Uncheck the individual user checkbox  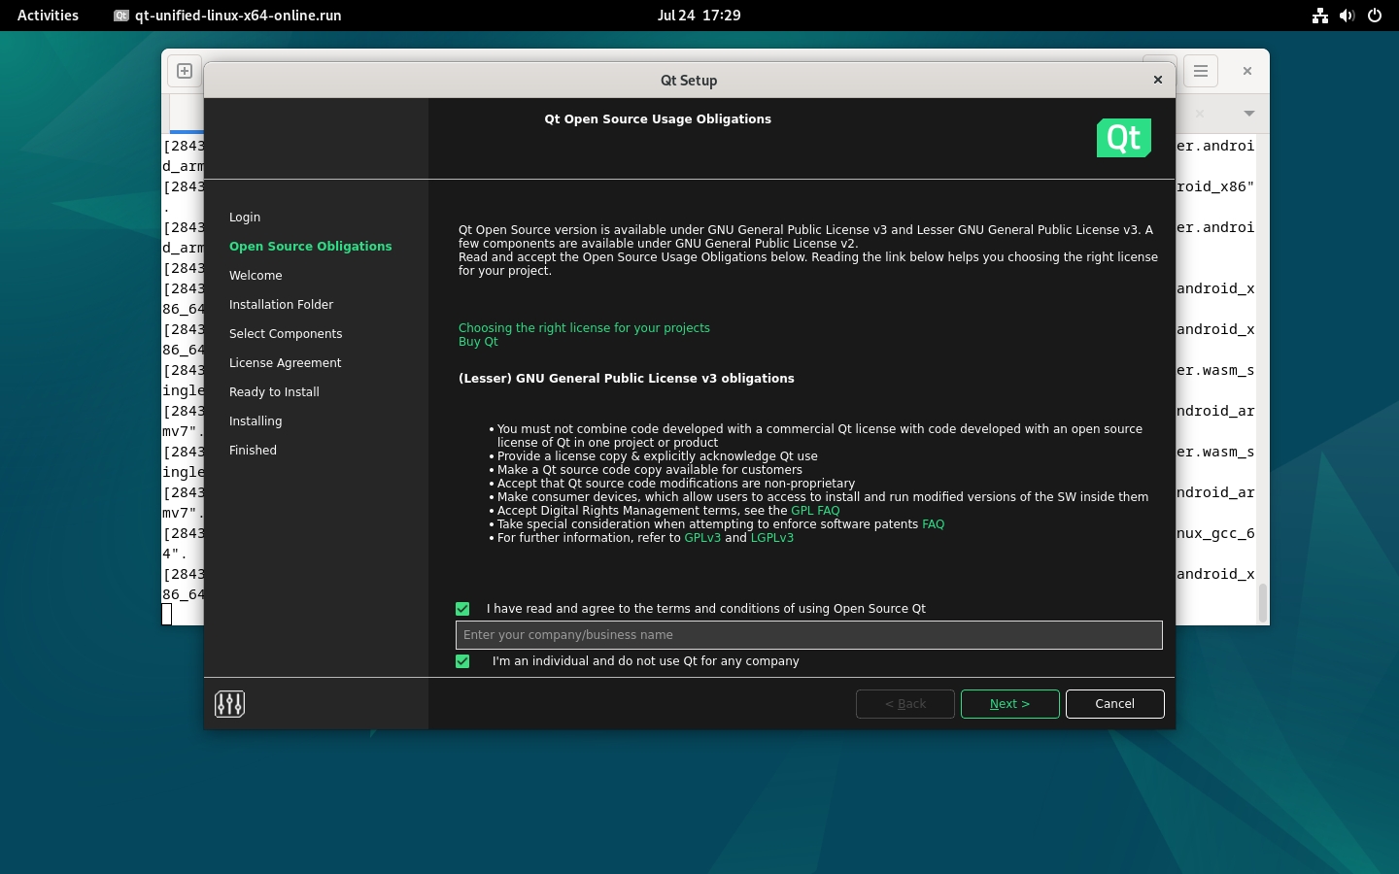point(462,661)
